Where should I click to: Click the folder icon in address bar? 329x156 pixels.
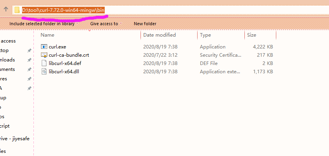pos(17,10)
